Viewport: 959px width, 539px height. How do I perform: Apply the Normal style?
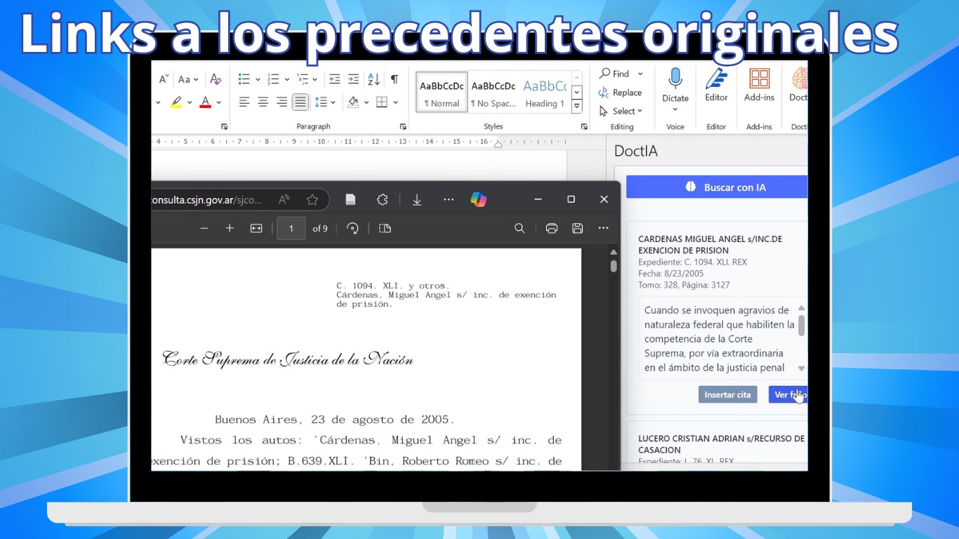point(442,93)
